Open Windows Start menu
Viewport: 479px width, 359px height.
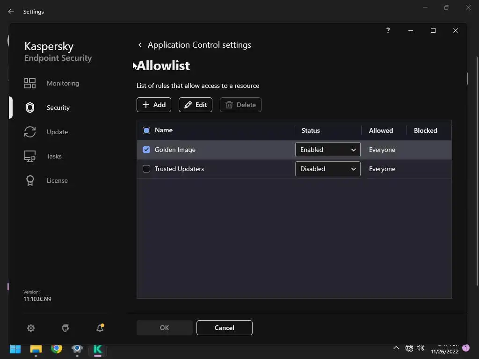coord(15,349)
